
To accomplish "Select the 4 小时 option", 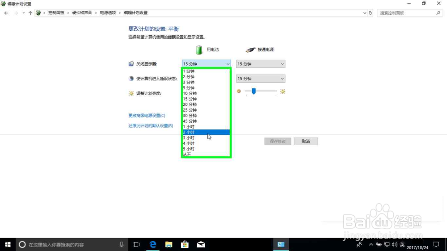I will [206, 143].
